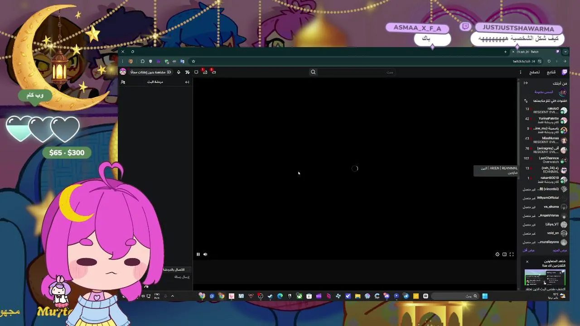Viewport: 580px width, 326px height.
Task: Enter fullscreen mode in player
Action: 512,254
